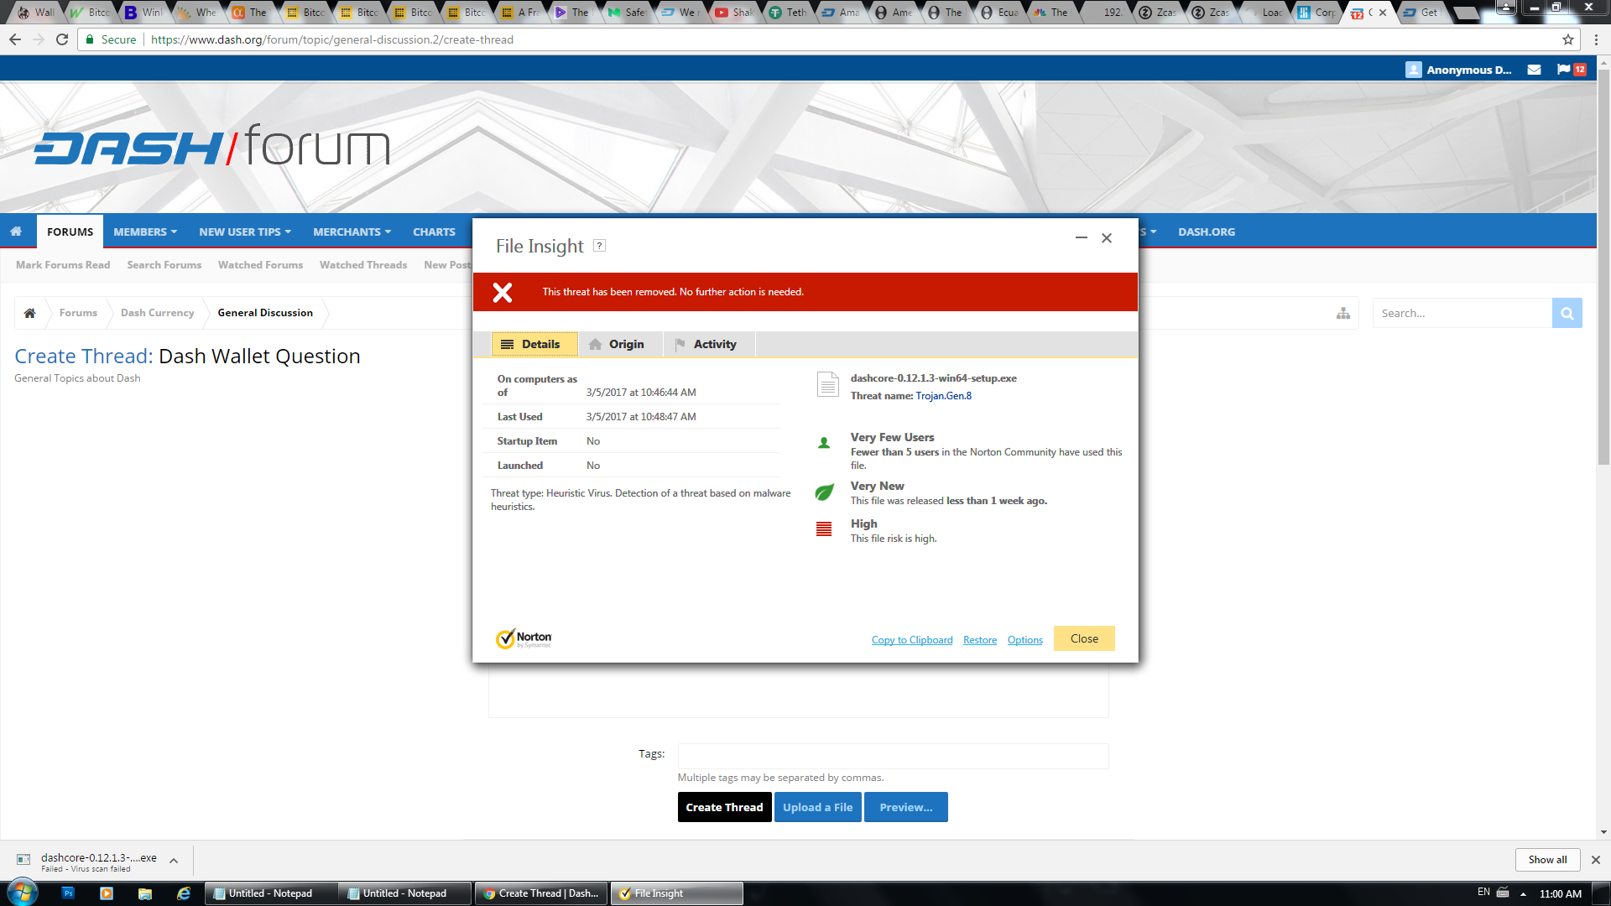
Task: Click the Create Thread button
Action: point(724,807)
